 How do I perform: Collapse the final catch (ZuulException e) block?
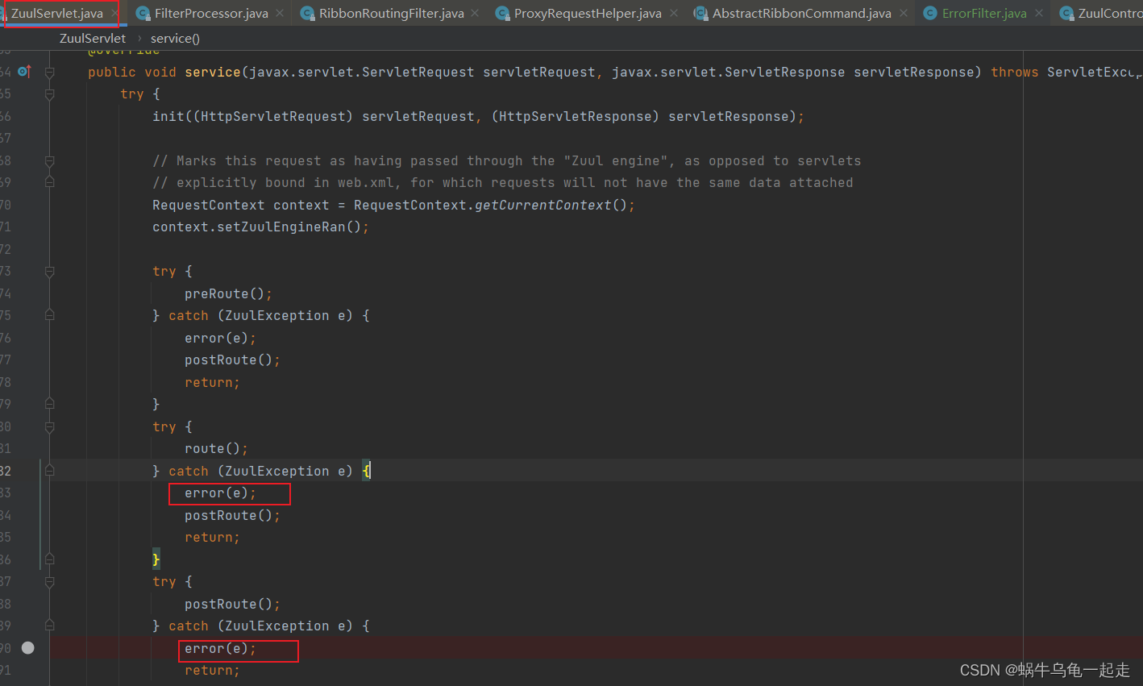[x=50, y=626]
